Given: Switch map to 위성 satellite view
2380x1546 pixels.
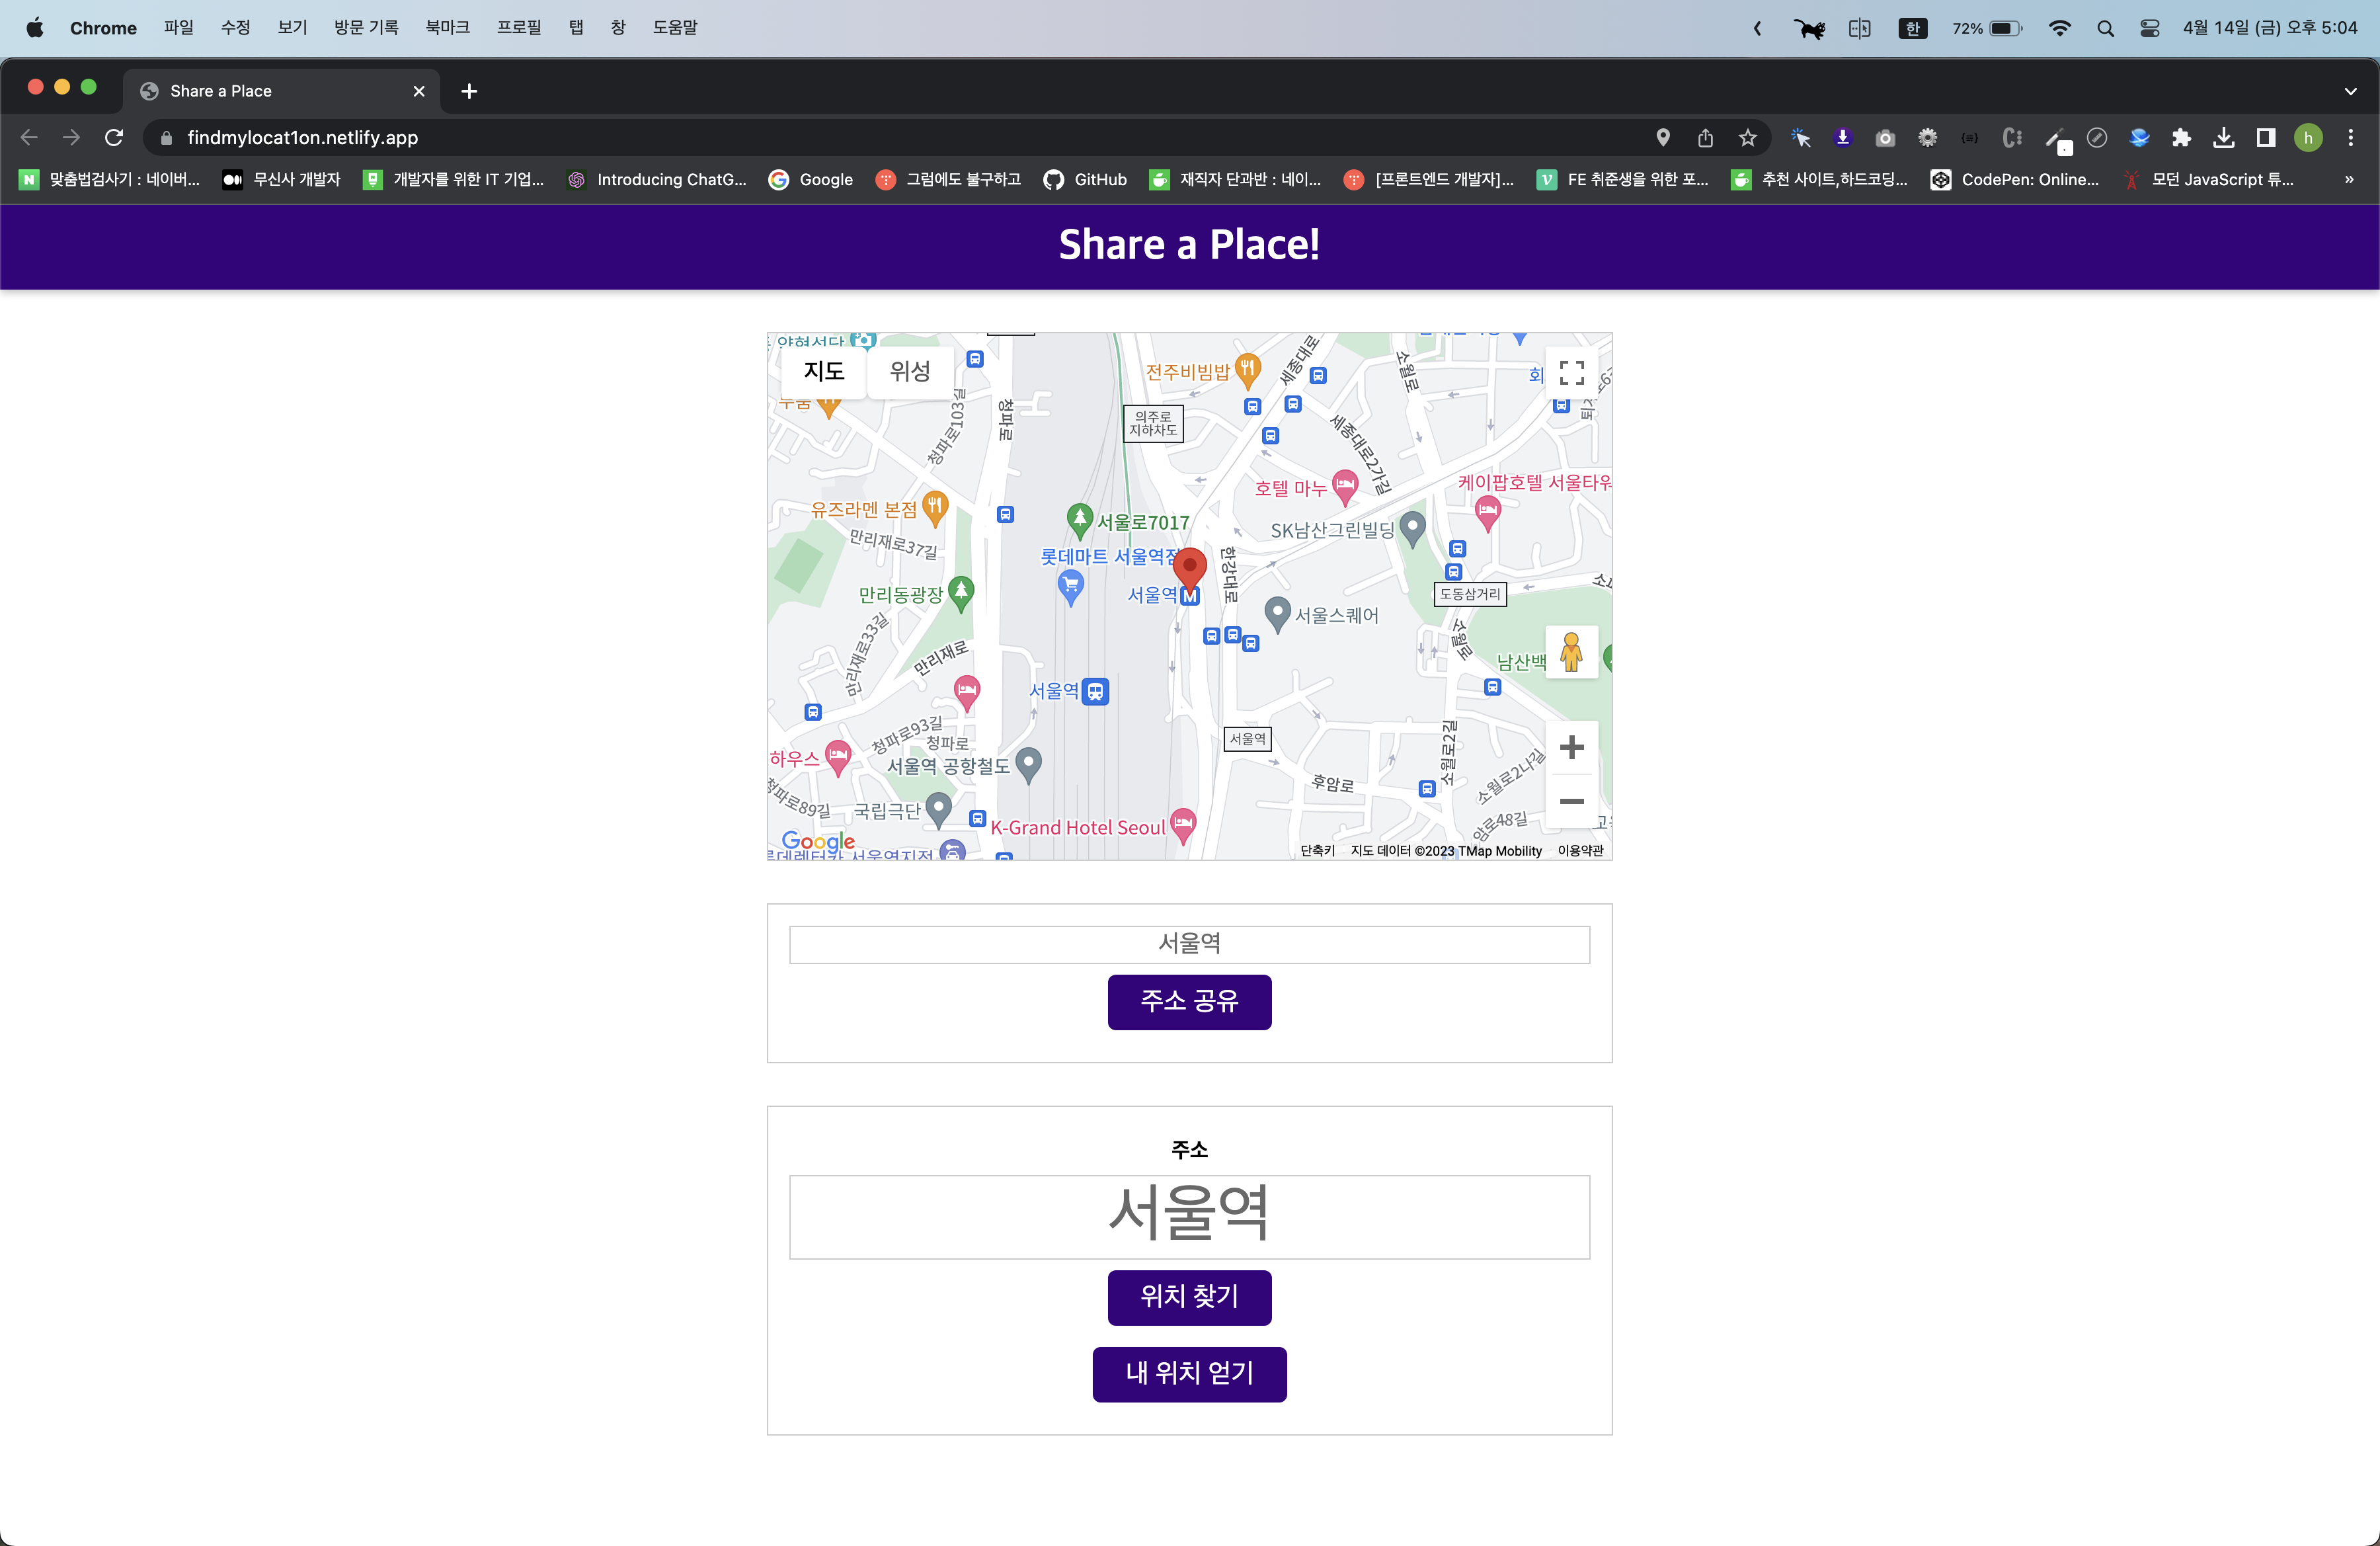Looking at the screenshot, I should (909, 371).
